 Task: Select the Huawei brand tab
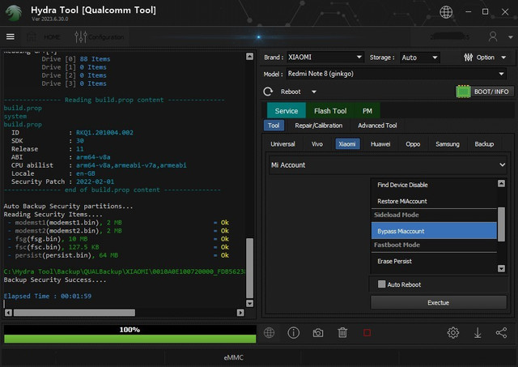click(x=380, y=144)
